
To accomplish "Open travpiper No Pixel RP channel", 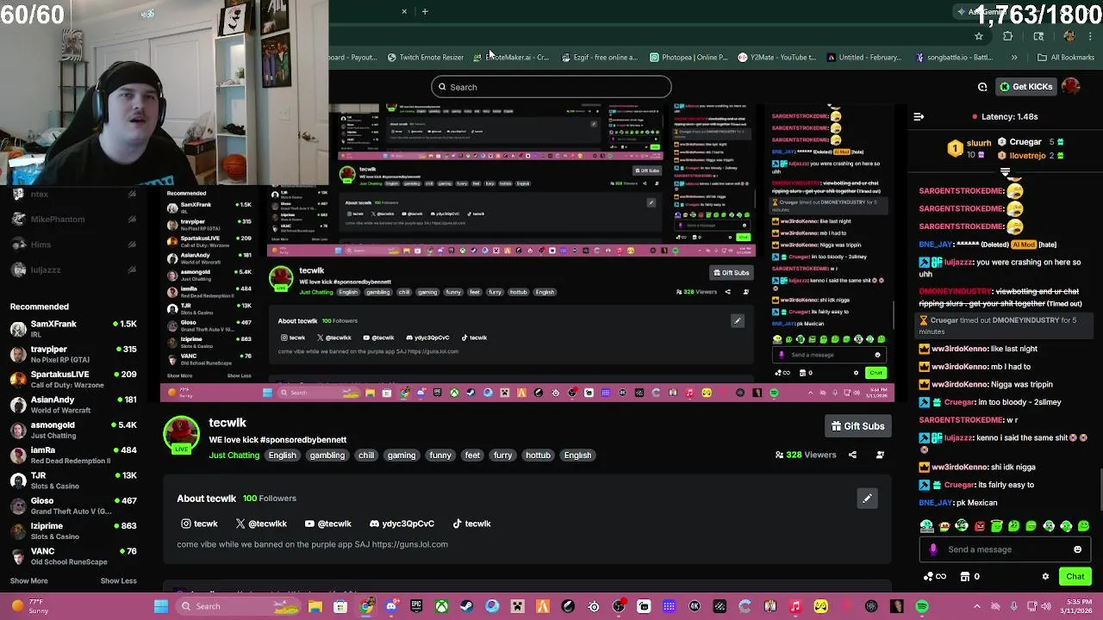I will click(73, 354).
